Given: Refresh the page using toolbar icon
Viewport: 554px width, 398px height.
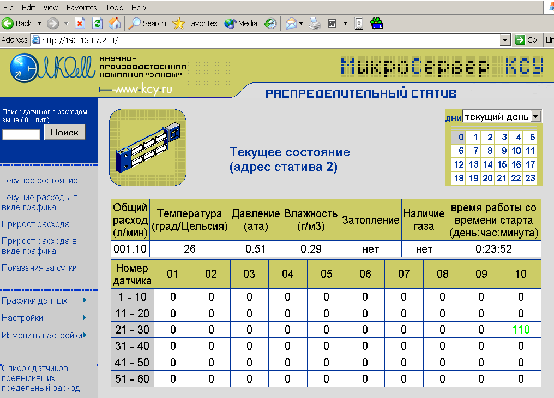Looking at the screenshot, I should coord(97,23).
